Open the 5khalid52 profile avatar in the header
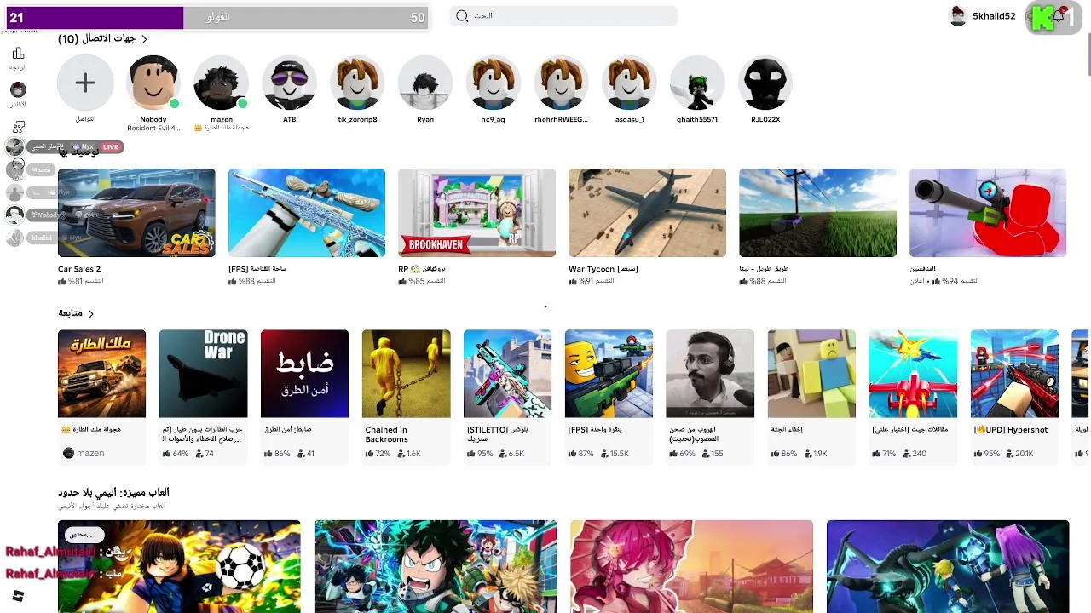 tap(958, 16)
